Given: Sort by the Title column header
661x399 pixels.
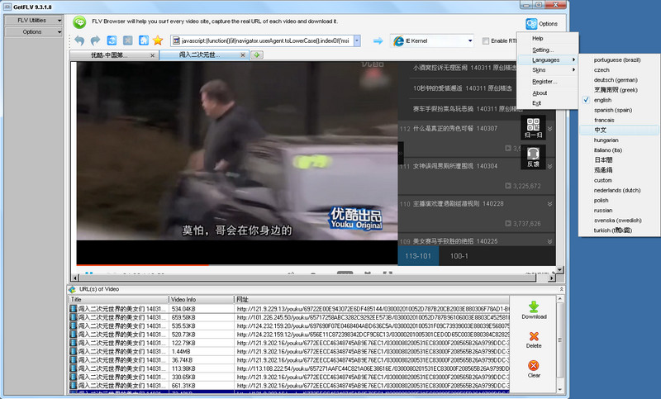Looking at the screenshot, I should pyautogui.click(x=119, y=299).
